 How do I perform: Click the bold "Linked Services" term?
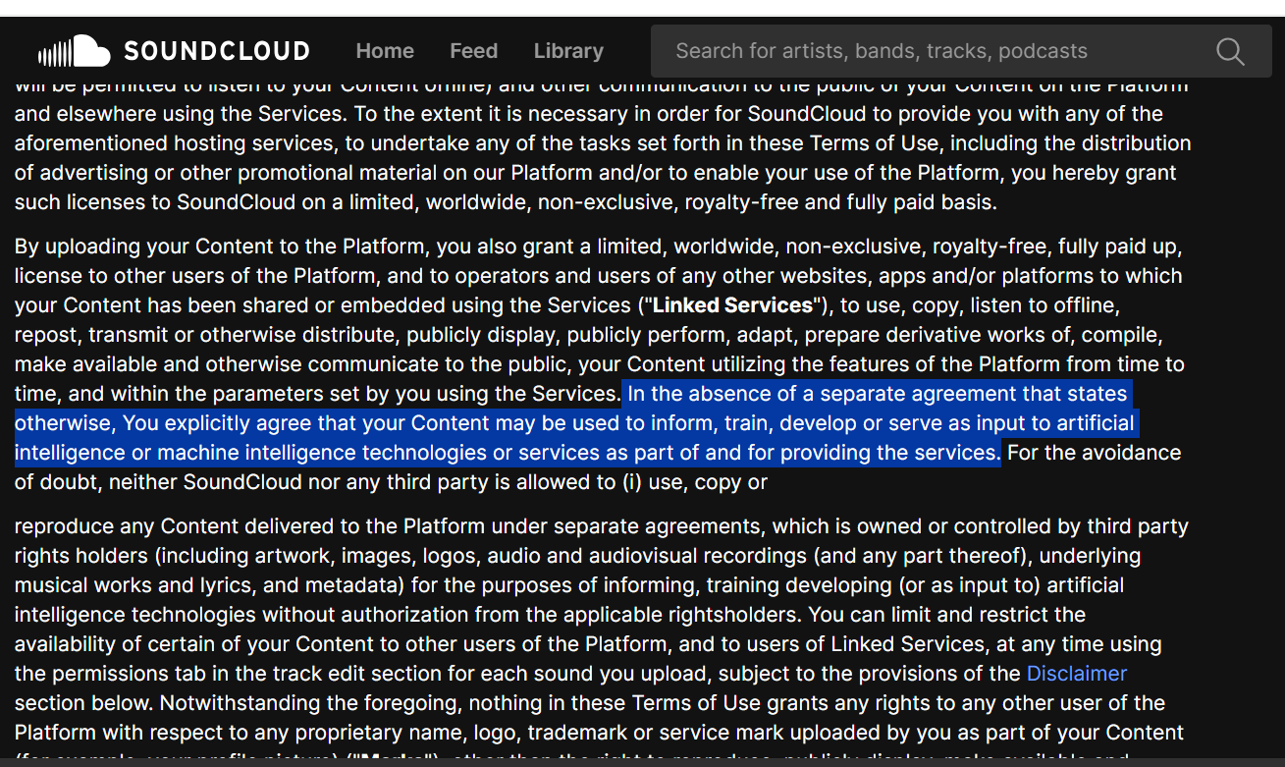(x=732, y=305)
